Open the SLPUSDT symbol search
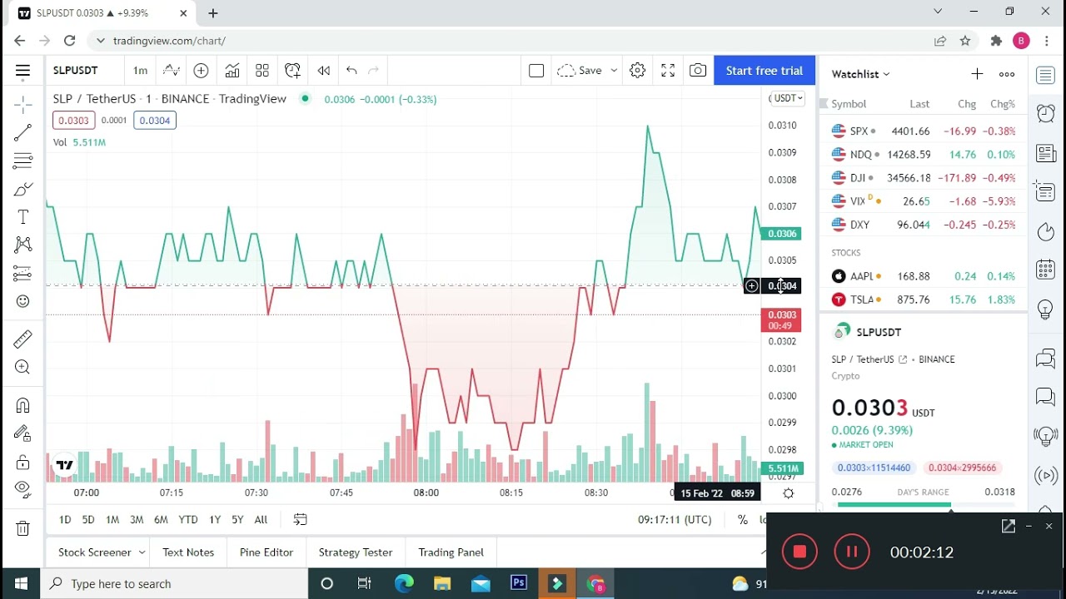 click(76, 71)
